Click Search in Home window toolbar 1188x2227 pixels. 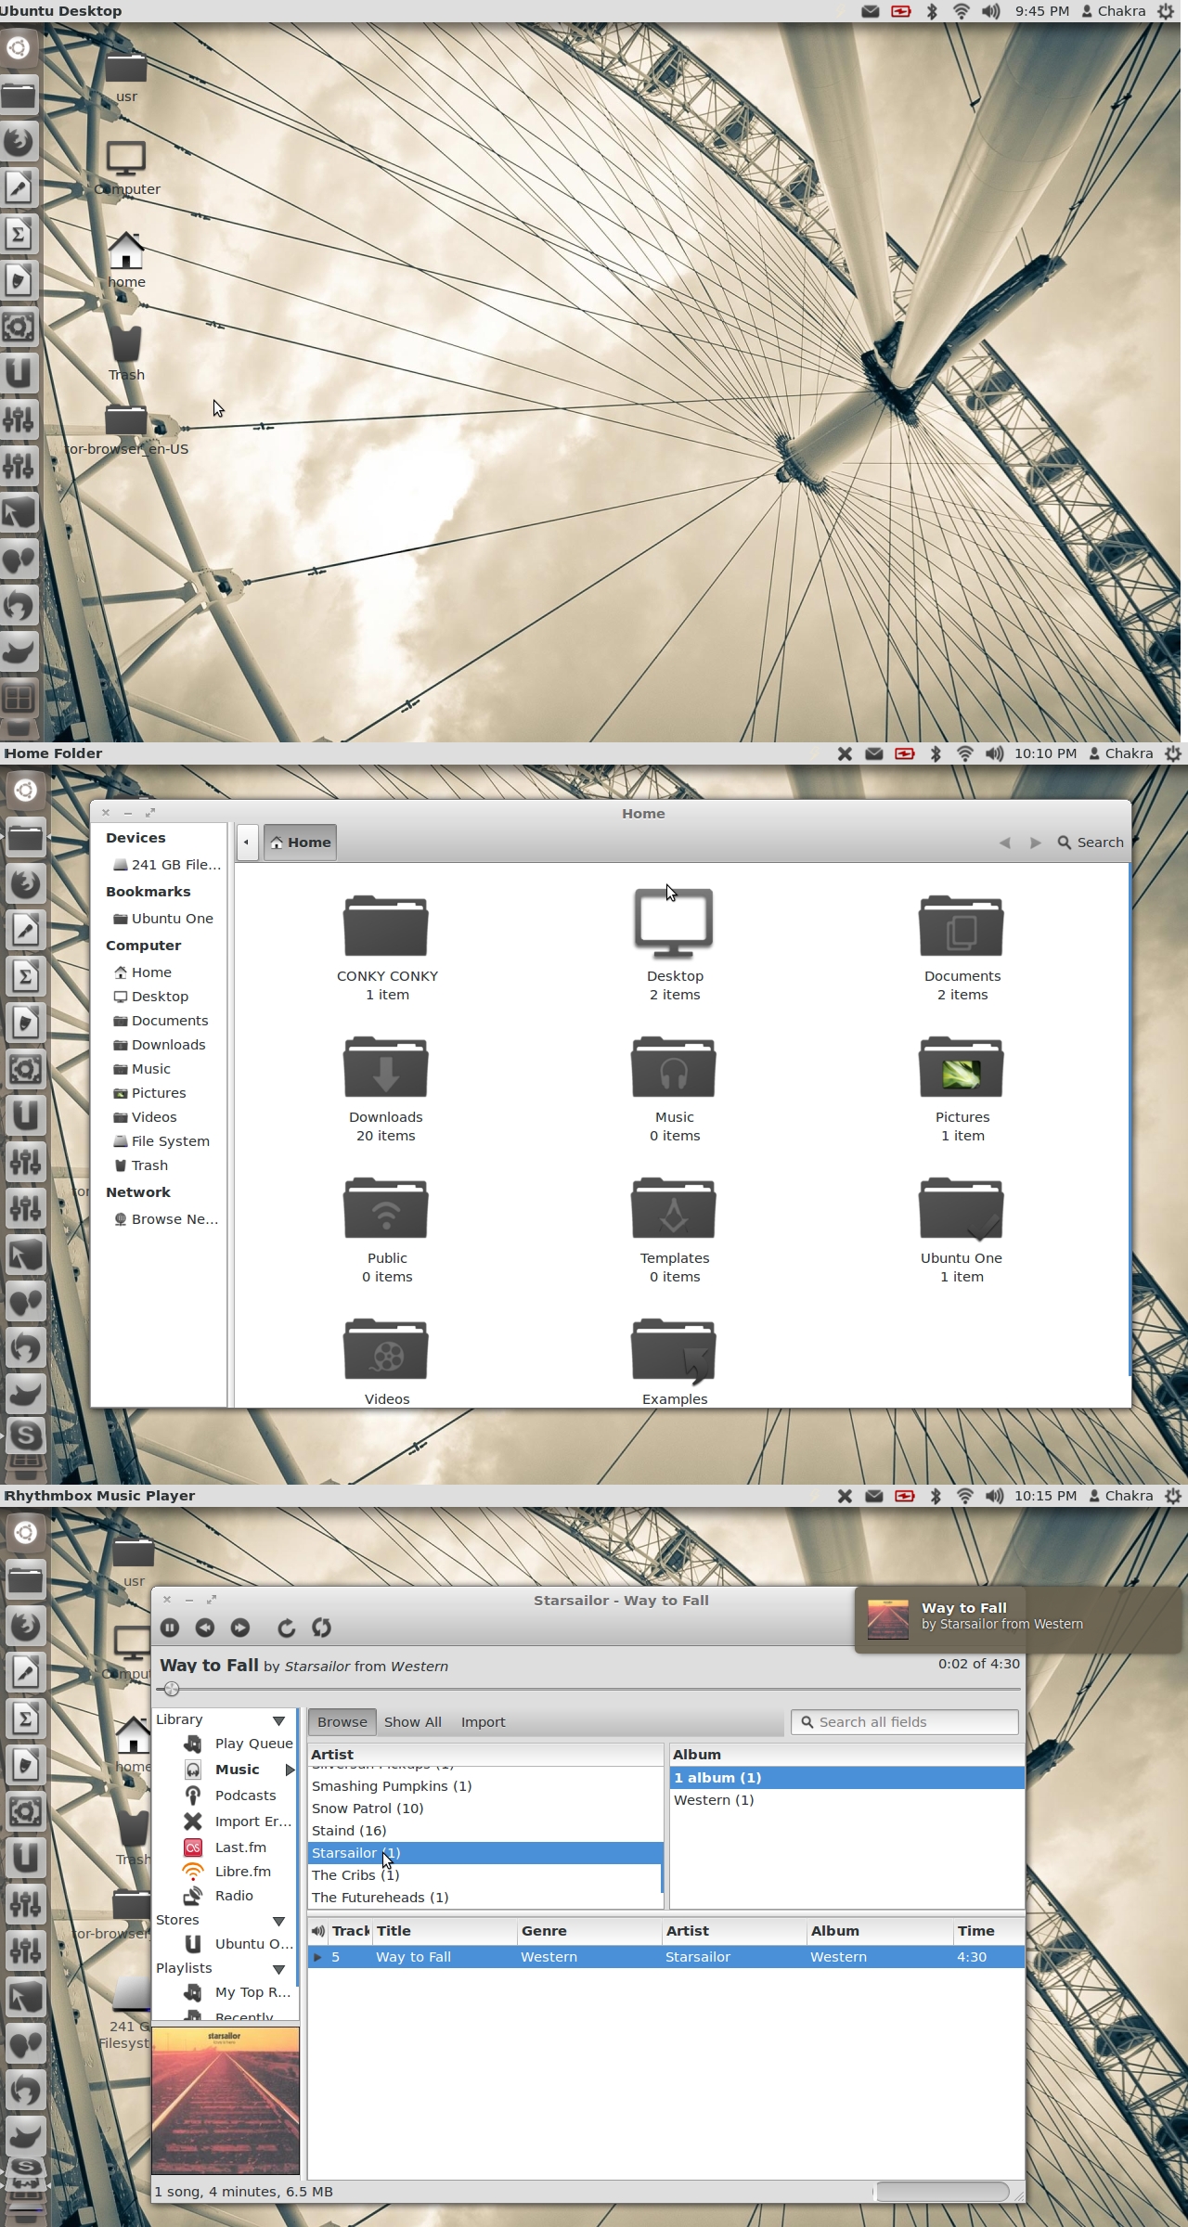[x=1091, y=843]
